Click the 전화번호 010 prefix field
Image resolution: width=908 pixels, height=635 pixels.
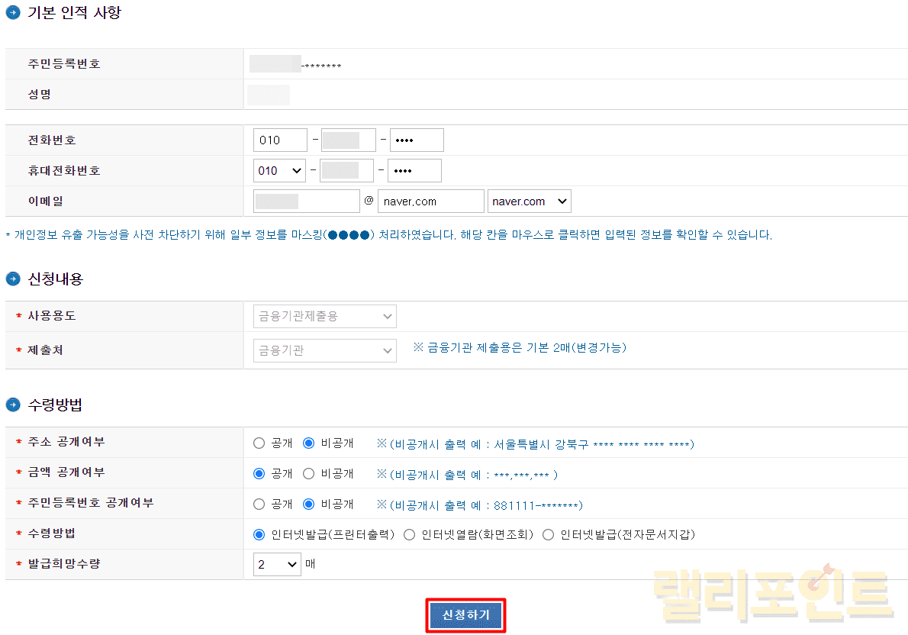tap(280, 140)
